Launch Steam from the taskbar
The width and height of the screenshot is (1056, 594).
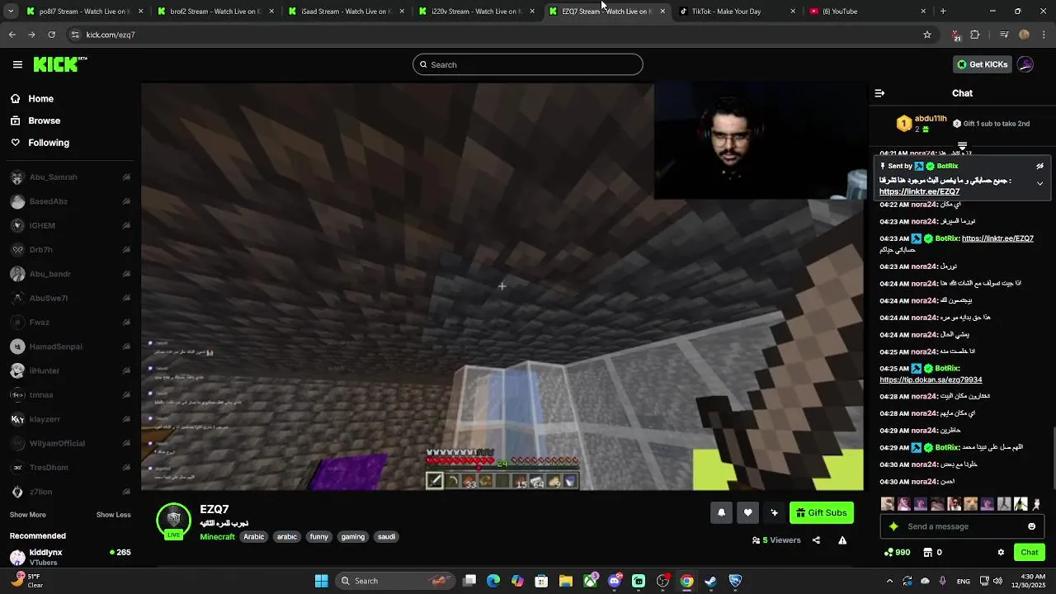coord(710,581)
